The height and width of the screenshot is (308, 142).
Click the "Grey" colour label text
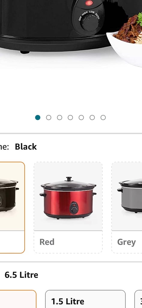tap(126, 242)
